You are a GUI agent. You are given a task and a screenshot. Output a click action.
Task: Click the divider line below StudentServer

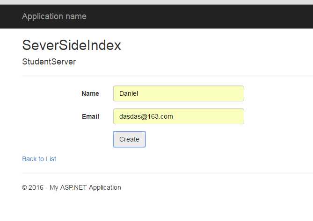(x=164, y=76)
